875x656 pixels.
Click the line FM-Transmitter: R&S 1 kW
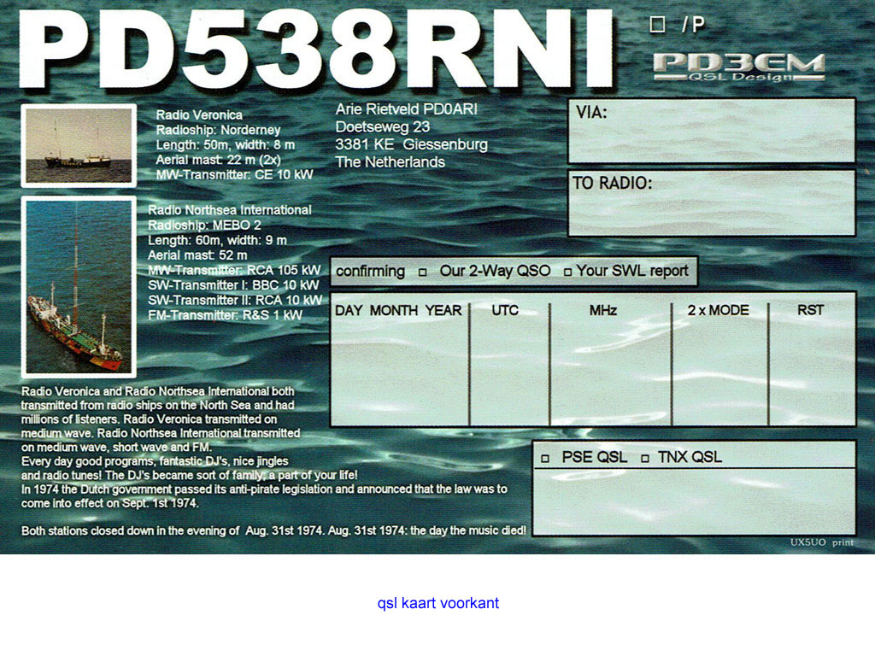pos(225,316)
